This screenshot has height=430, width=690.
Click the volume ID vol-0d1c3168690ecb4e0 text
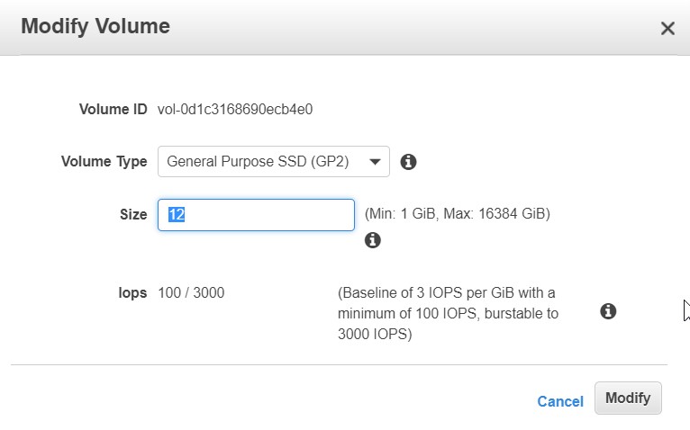tap(235, 109)
